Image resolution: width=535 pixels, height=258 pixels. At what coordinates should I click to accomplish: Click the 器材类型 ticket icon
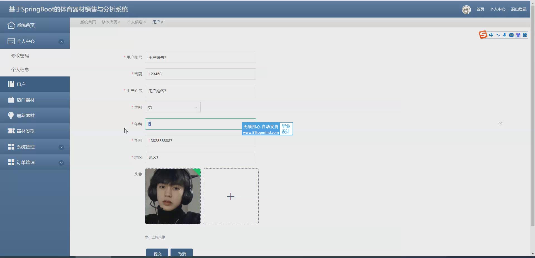coord(11,131)
